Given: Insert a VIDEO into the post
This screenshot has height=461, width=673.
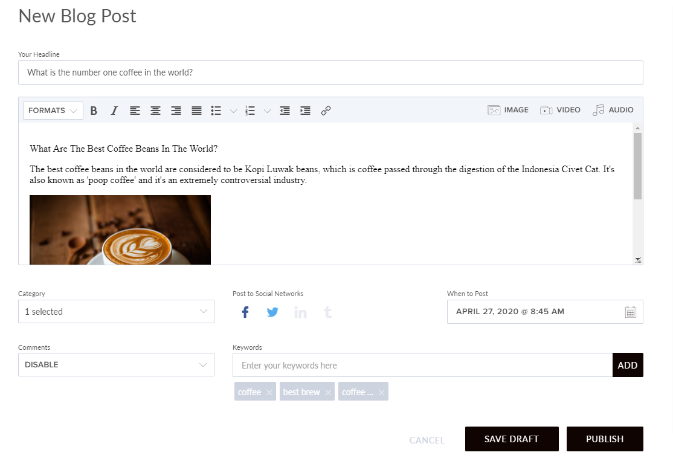Looking at the screenshot, I should 560,110.
